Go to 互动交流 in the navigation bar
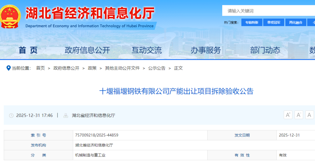Screen dimensions: 315x161 [x=146, y=50]
